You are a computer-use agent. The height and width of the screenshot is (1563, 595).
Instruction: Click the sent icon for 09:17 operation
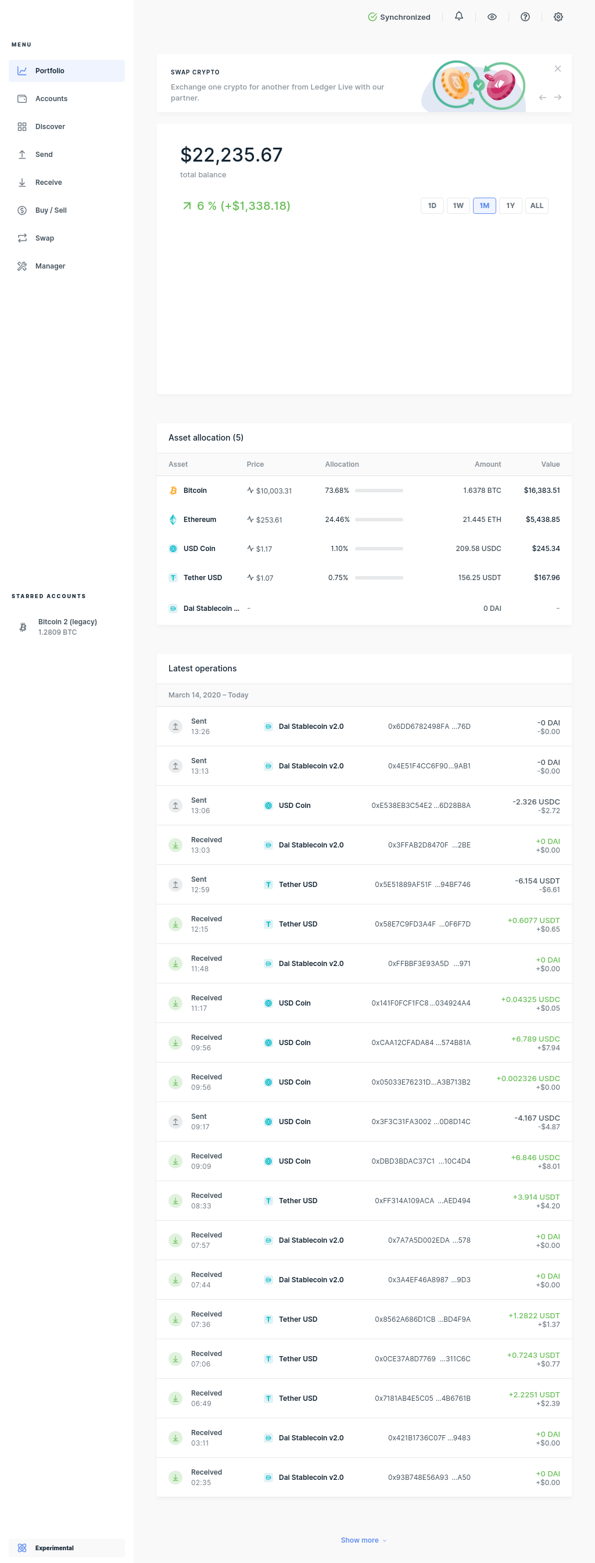(175, 1121)
